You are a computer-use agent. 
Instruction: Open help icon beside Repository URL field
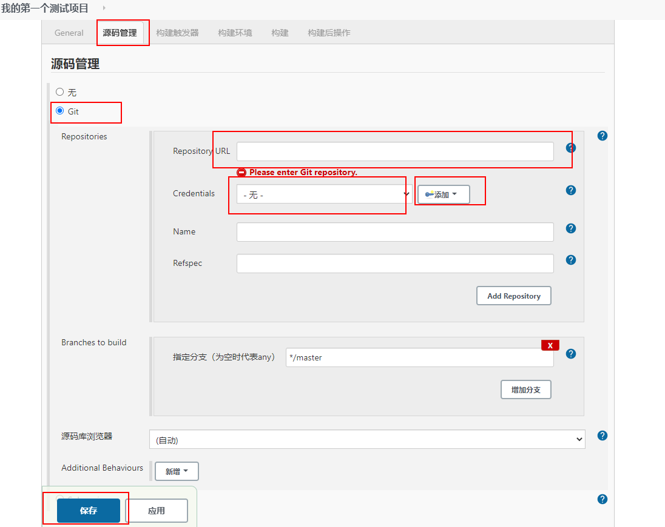coord(571,148)
